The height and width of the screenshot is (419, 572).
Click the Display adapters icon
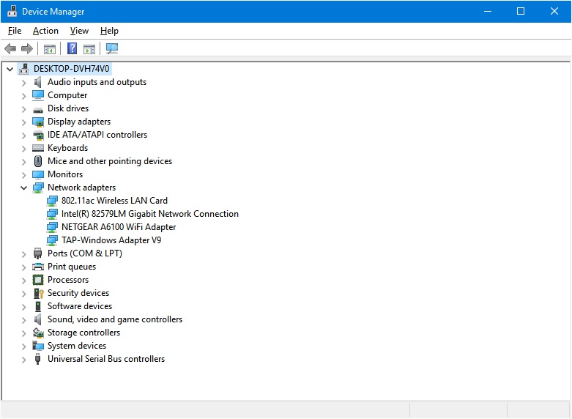[x=38, y=122]
